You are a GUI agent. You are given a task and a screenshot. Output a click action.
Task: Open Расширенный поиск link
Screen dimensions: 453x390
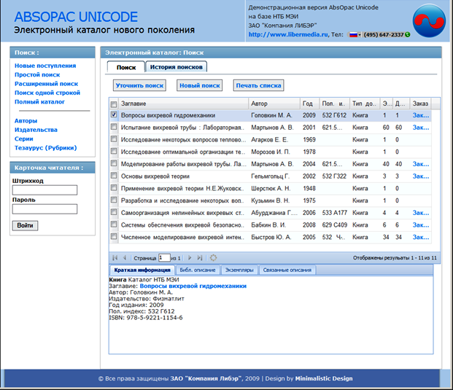coord(46,84)
